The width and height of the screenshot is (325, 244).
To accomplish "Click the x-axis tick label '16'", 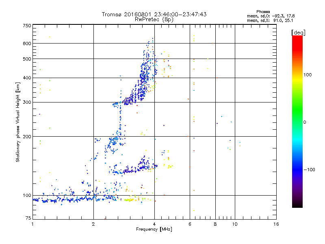I will click(x=276, y=224).
